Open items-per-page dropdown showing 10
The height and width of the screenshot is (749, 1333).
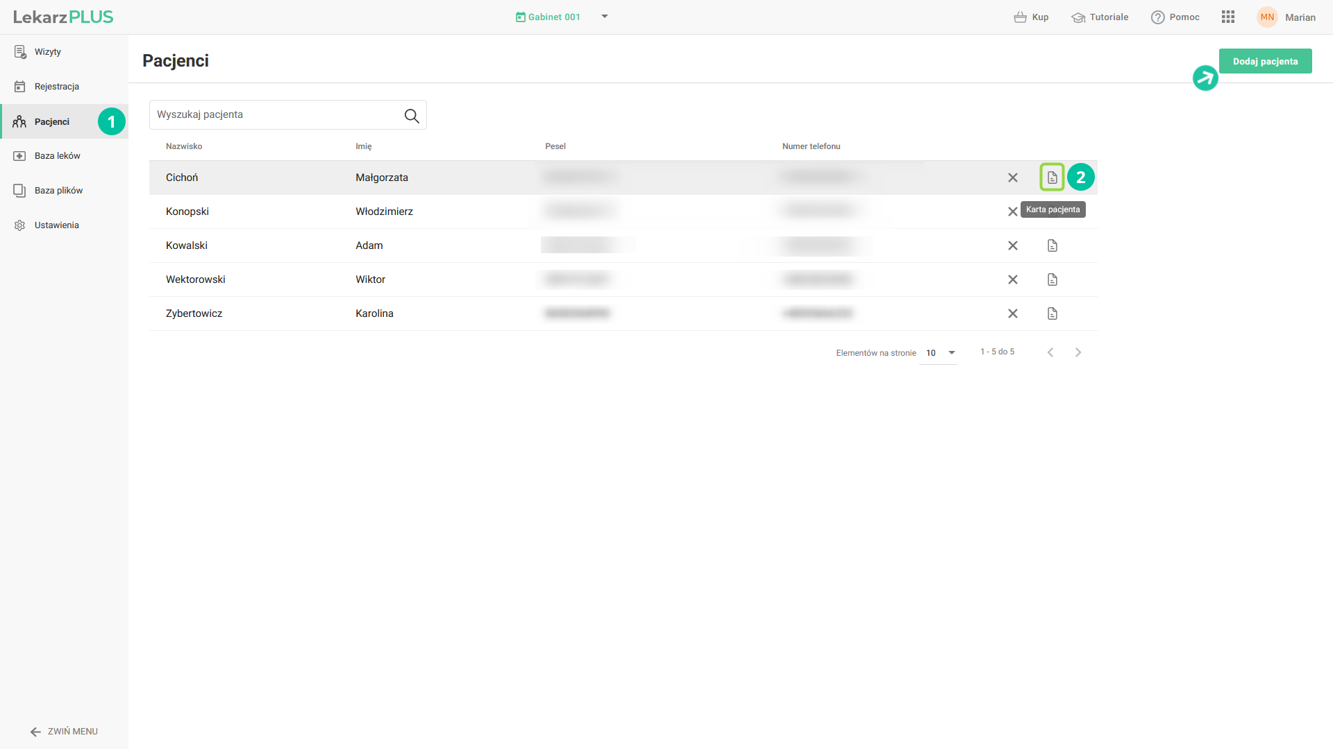940,353
